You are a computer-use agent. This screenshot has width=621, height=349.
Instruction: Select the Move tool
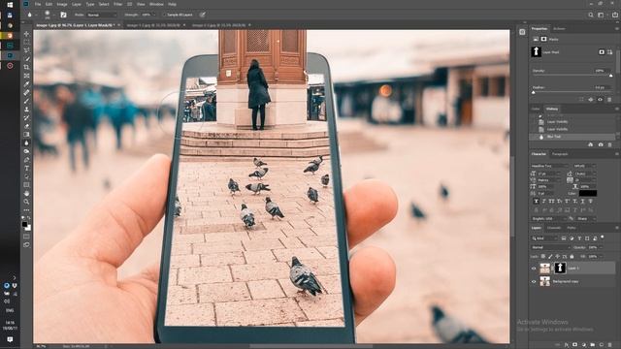pos(26,34)
